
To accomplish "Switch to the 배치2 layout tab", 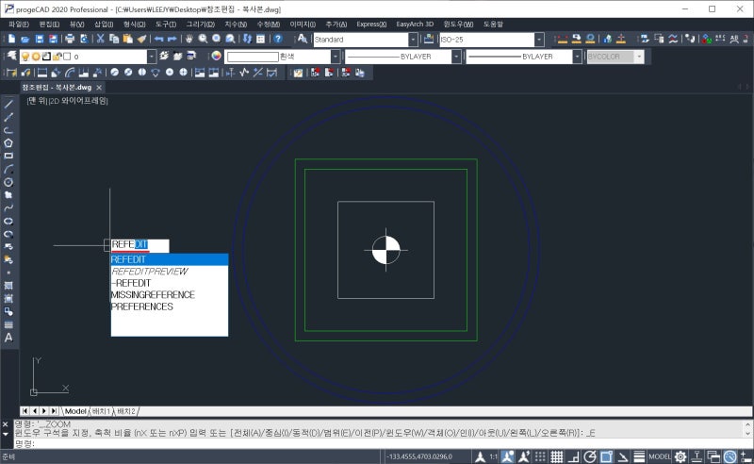I will pos(126,411).
